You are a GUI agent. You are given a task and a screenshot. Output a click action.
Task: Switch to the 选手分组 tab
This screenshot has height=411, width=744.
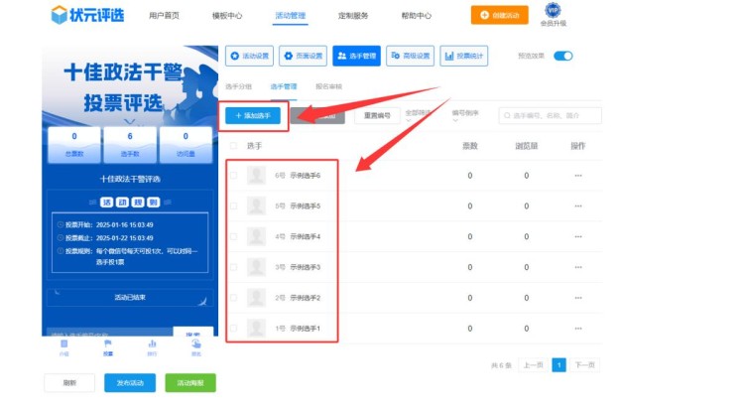pyautogui.click(x=239, y=87)
